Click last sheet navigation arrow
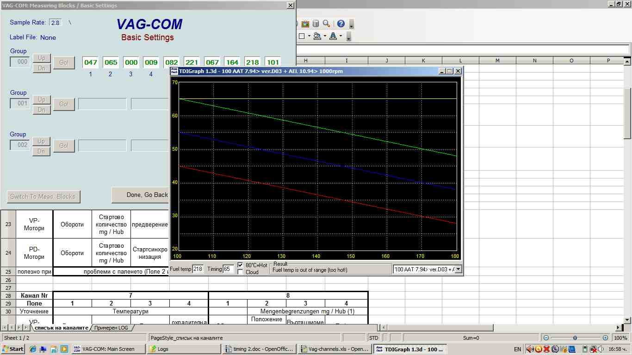Viewport: 632px width, 355px height. click(28, 328)
